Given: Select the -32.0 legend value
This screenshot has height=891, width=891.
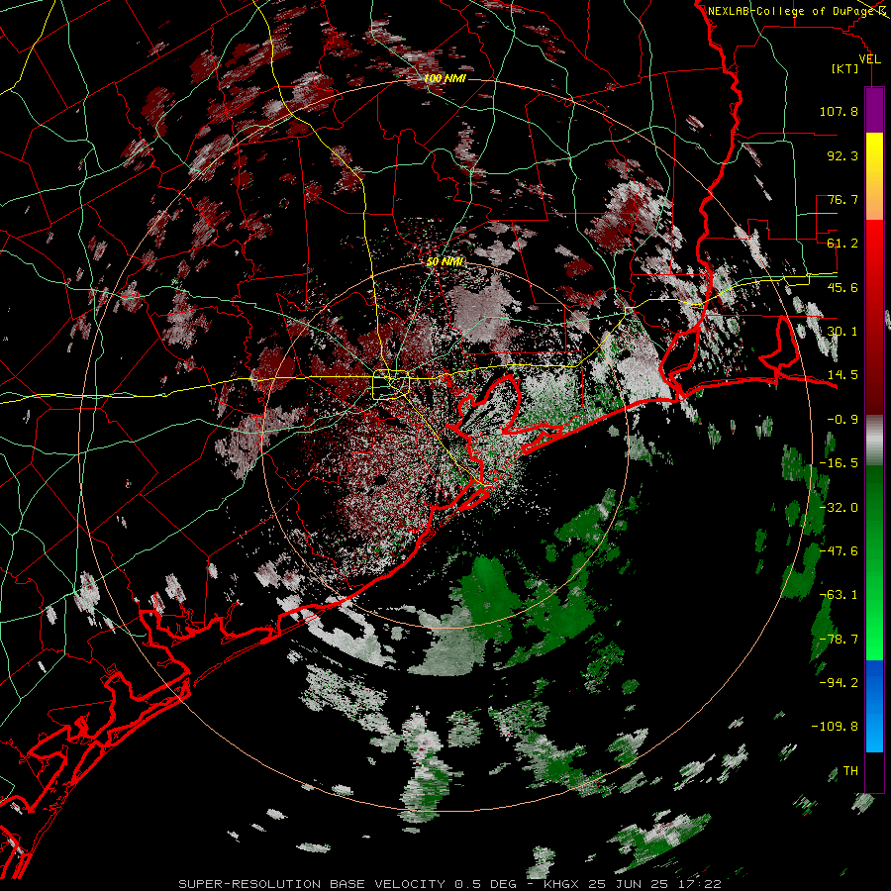Looking at the screenshot, I should [839, 508].
